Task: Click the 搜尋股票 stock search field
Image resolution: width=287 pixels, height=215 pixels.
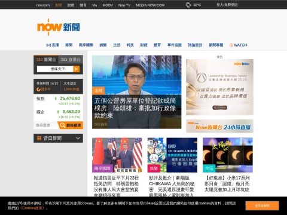Action: pyautogui.click(x=45, y=125)
